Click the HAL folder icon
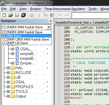The image size is (109, 105). coord(13,68)
